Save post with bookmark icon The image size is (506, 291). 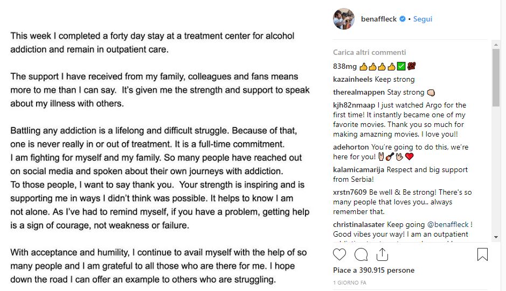click(x=482, y=254)
